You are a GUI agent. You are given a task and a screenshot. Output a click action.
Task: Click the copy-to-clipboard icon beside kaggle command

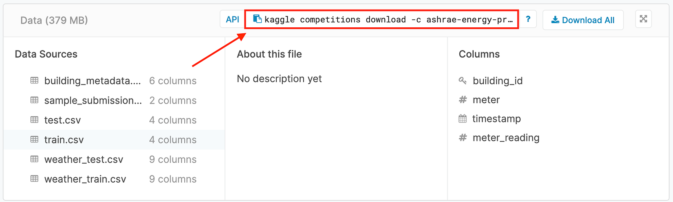[x=257, y=19]
